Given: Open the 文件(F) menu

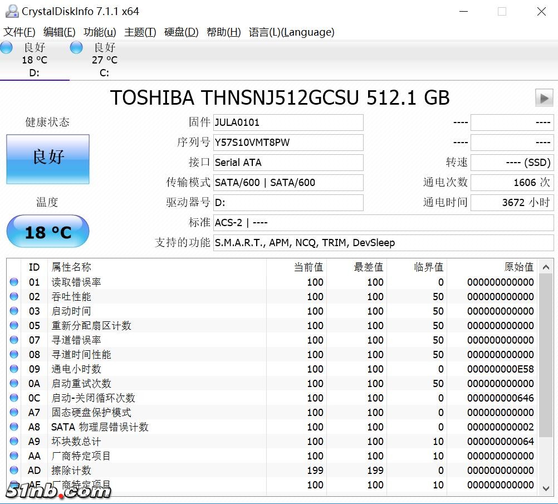Looking at the screenshot, I should pos(19,32).
